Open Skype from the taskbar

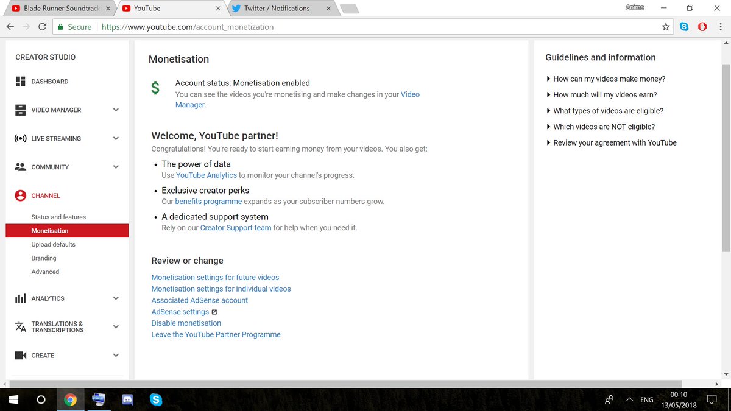156,400
